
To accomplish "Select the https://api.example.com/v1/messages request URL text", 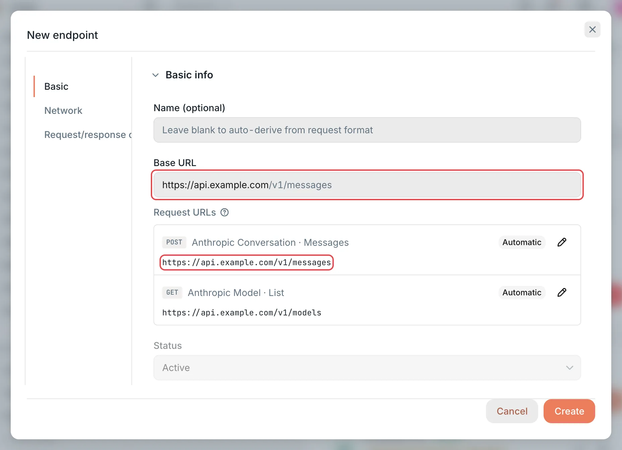I will pyautogui.click(x=247, y=262).
